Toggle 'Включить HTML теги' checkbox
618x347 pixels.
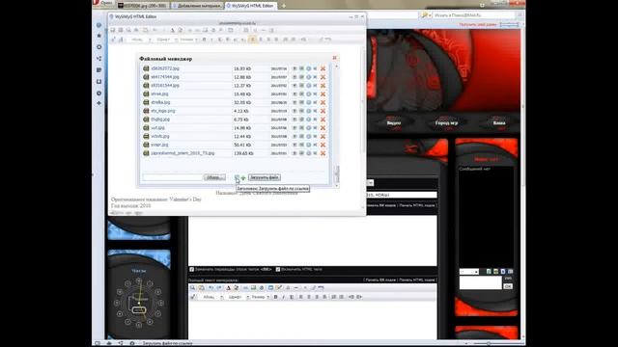278,270
